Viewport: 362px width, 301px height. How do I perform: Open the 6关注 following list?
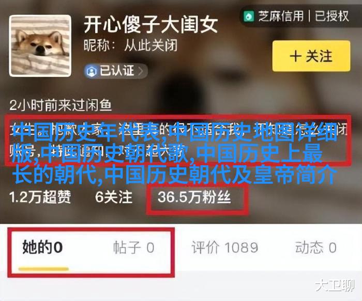pyautogui.click(x=114, y=197)
